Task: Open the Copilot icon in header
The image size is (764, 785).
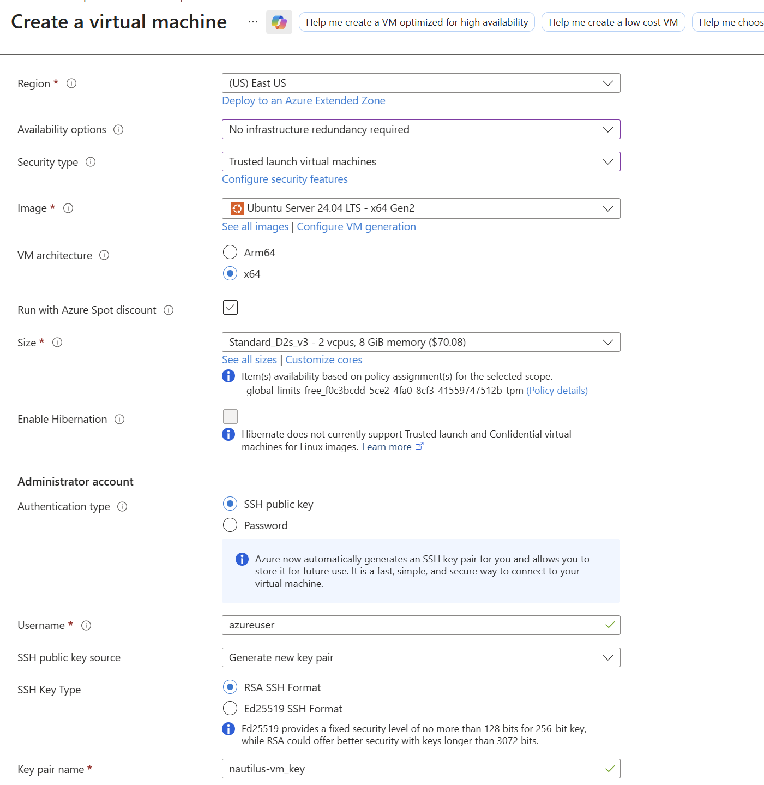Action: pyautogui.click(x=279, y=22)
